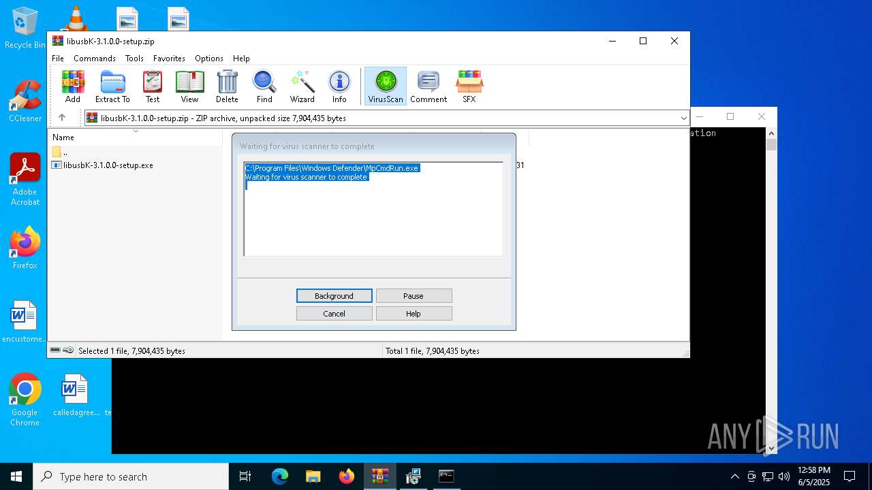Switch to the command prompt taskbar button
Viewport: 872px width, 490px height.
click(446, 476)
